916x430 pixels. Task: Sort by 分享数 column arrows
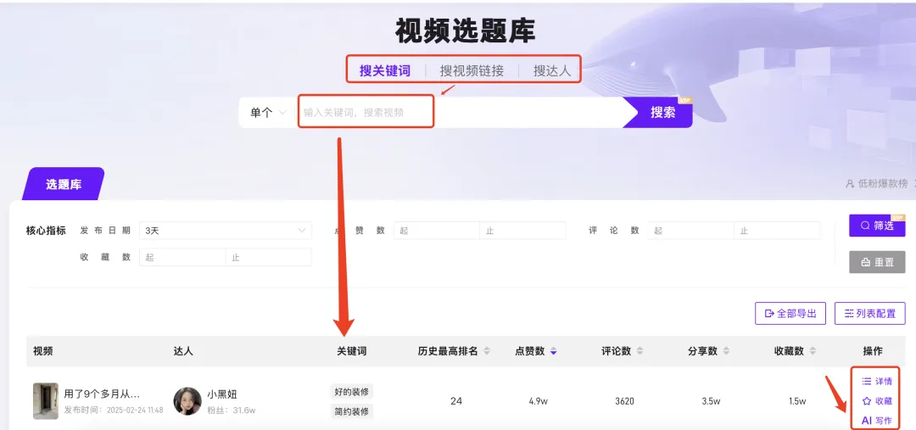pyautogui.click(x=726, y=351)
